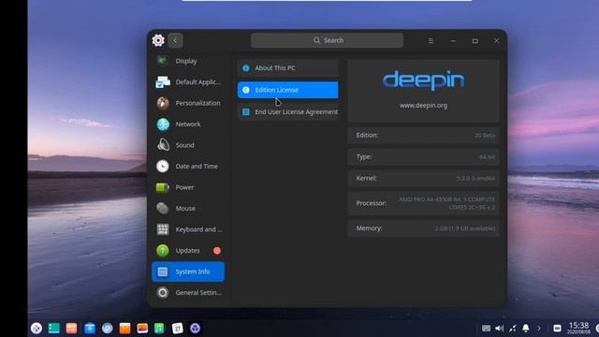Click the back arrow button

click(x=175, y=40)
